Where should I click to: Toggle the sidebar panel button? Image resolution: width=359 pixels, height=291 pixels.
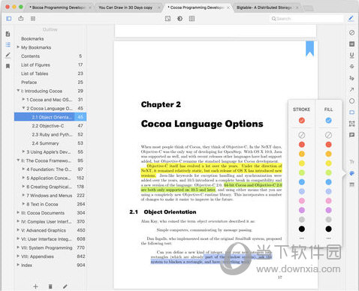click(x=9, y=19)
